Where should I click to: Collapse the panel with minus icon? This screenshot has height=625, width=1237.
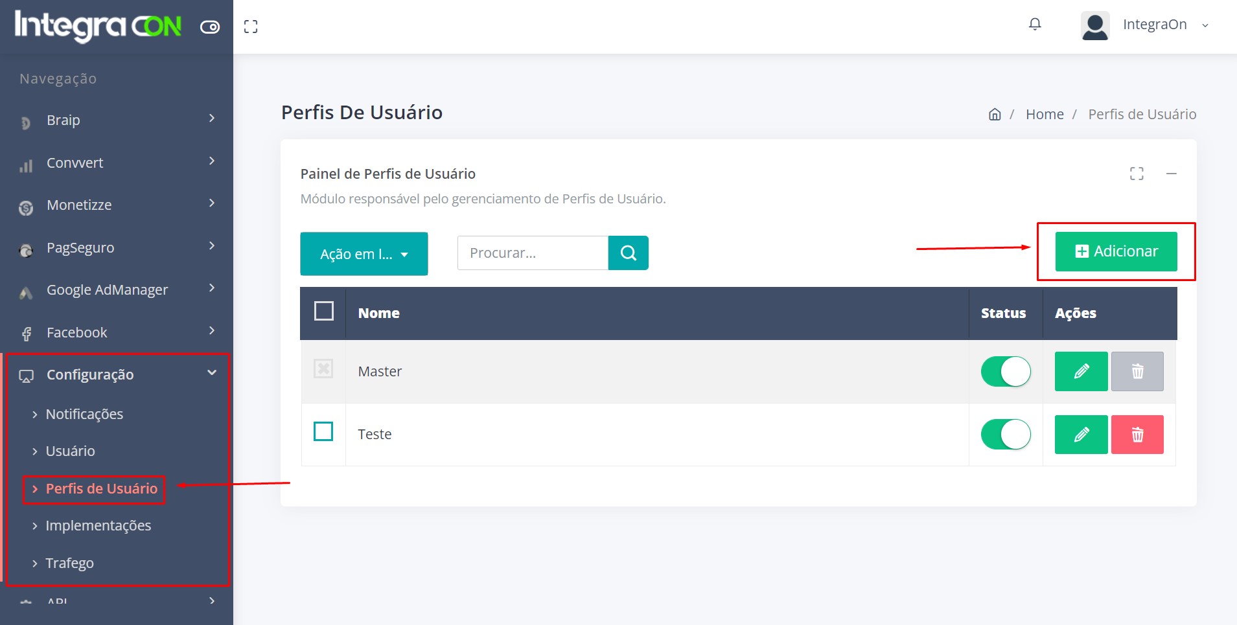click(x=1171, y=174)
